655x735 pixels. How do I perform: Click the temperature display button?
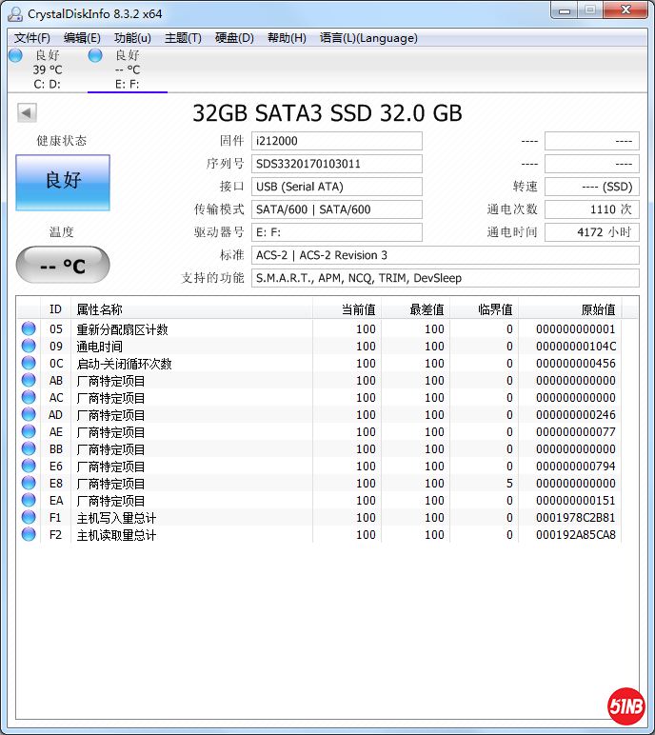63,266
